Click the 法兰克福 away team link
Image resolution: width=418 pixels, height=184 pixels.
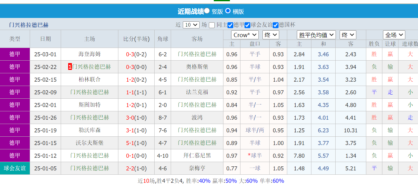point(197,92)
